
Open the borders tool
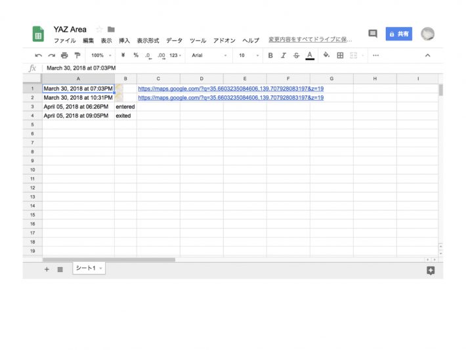[x=340, y=56]
